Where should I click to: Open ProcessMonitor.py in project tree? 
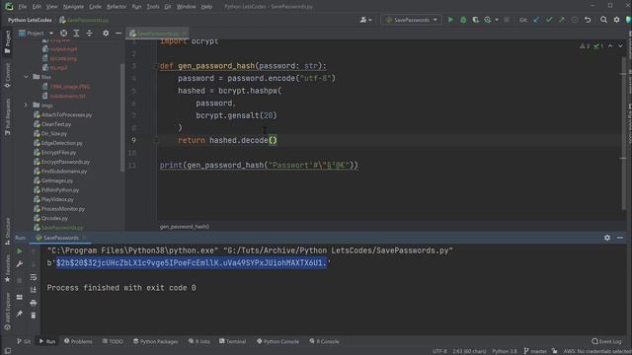(63, 208)
